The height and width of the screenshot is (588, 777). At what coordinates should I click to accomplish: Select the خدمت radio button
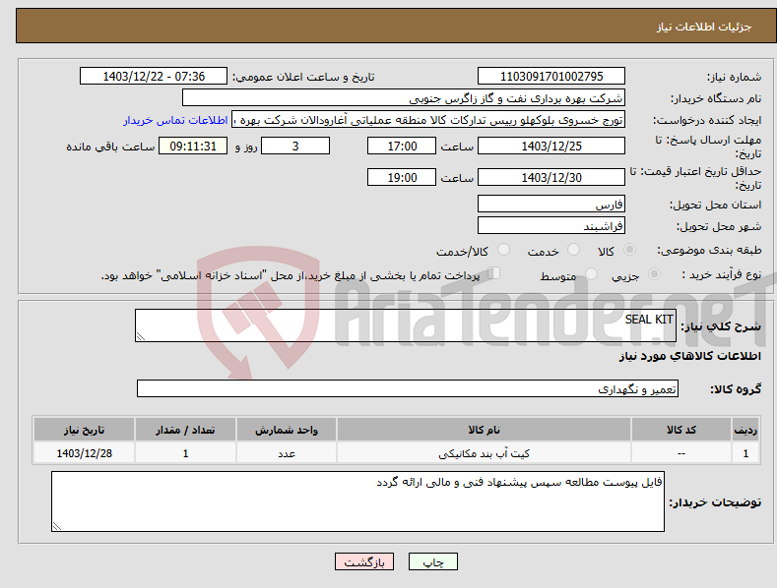(x=573, y=250)
